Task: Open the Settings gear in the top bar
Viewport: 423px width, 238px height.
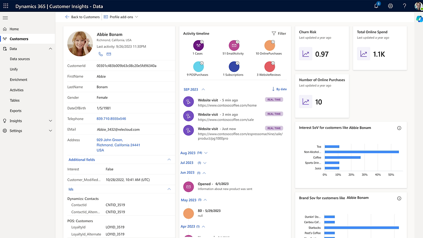Action: point(390,6)
